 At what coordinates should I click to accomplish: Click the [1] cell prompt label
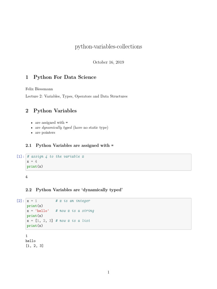tap(20, 157)
